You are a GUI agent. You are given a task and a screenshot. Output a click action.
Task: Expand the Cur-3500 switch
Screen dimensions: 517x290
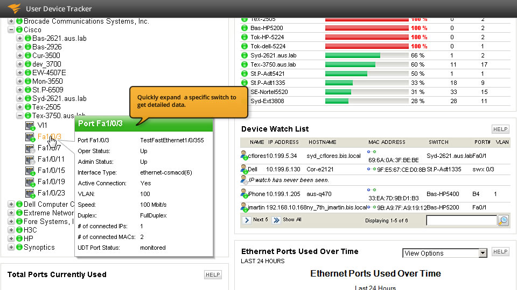20,55
